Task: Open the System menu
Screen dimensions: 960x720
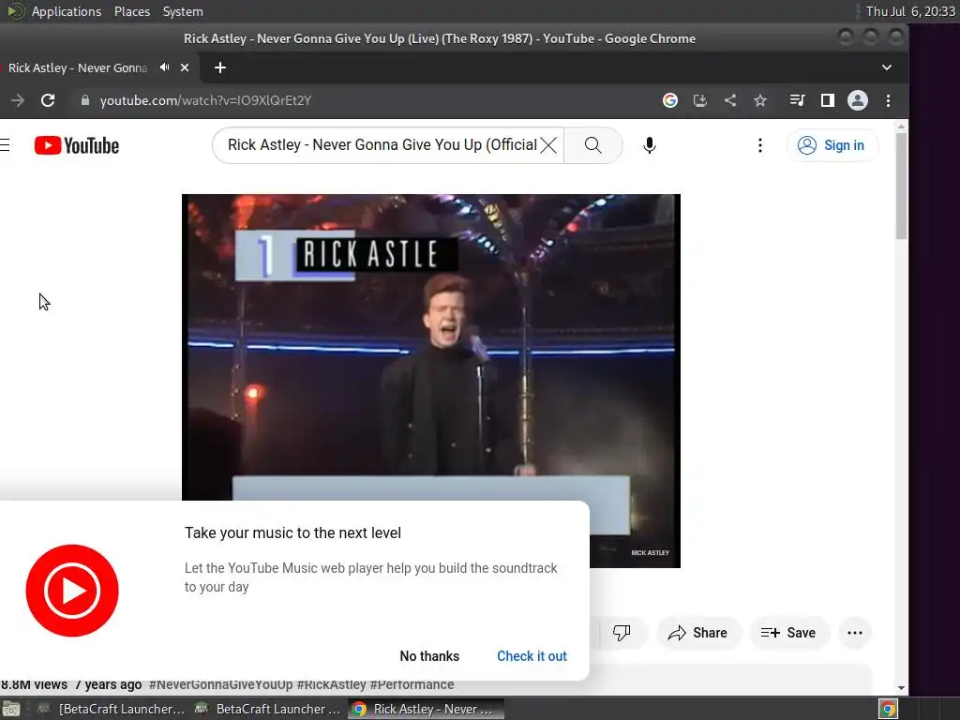Action: pyautogui.click(x=183, y=11)
